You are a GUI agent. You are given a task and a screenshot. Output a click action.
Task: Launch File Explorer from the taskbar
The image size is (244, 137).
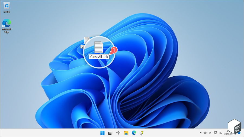pos(126,133)
